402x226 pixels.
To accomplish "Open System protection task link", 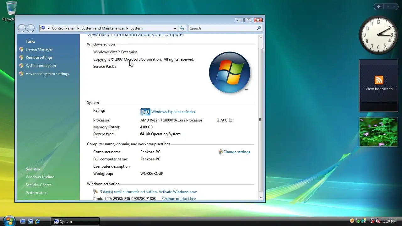I will coord(41,66).
